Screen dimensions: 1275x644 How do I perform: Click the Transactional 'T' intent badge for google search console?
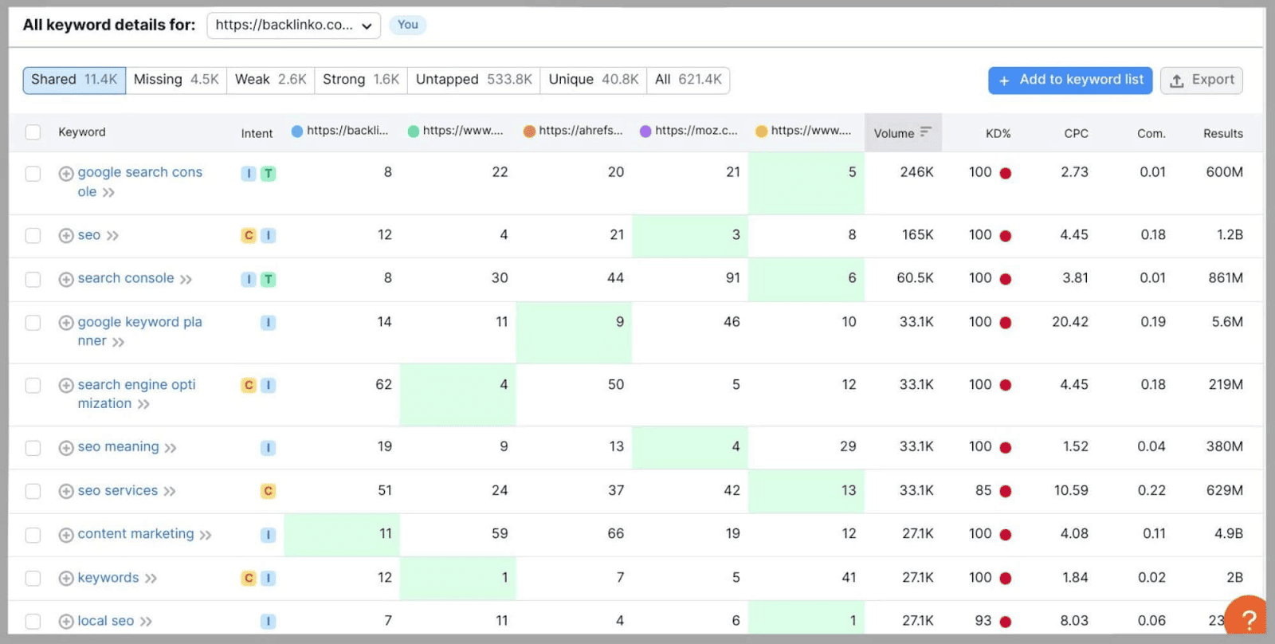tap(269, 174)
